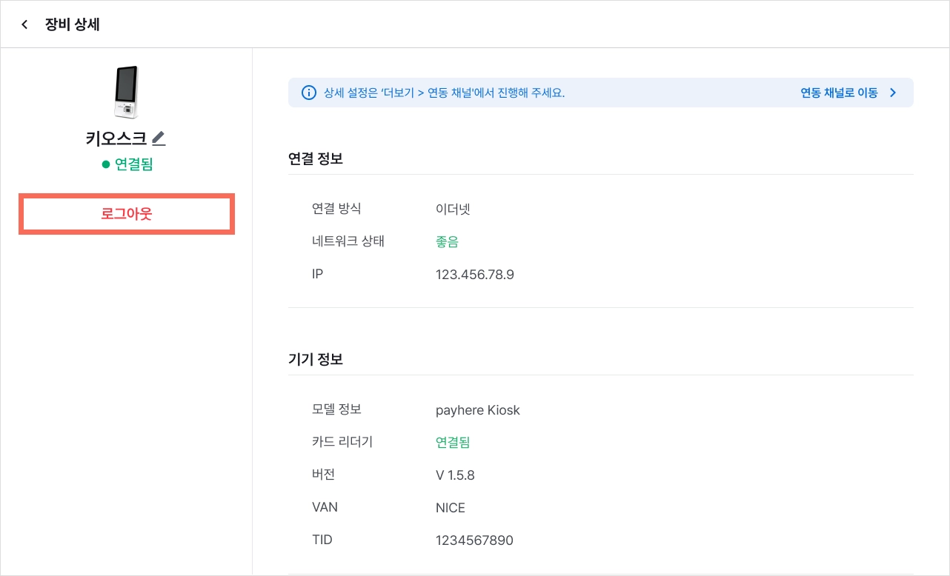Click the 기기 정보 section heading
The width and height of the screenshot is (950, 576).
[316, 359]
